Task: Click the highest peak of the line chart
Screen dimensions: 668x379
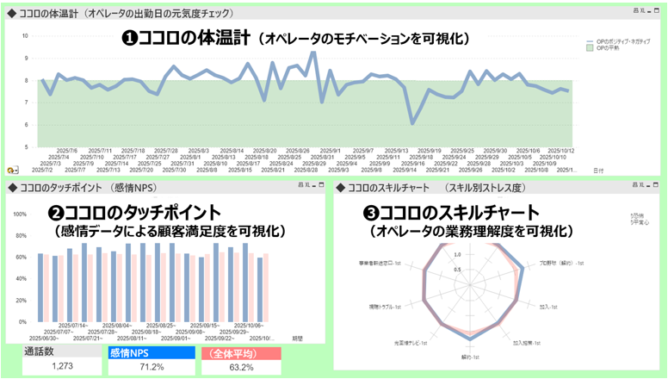Action: click(x=313, y=53)
